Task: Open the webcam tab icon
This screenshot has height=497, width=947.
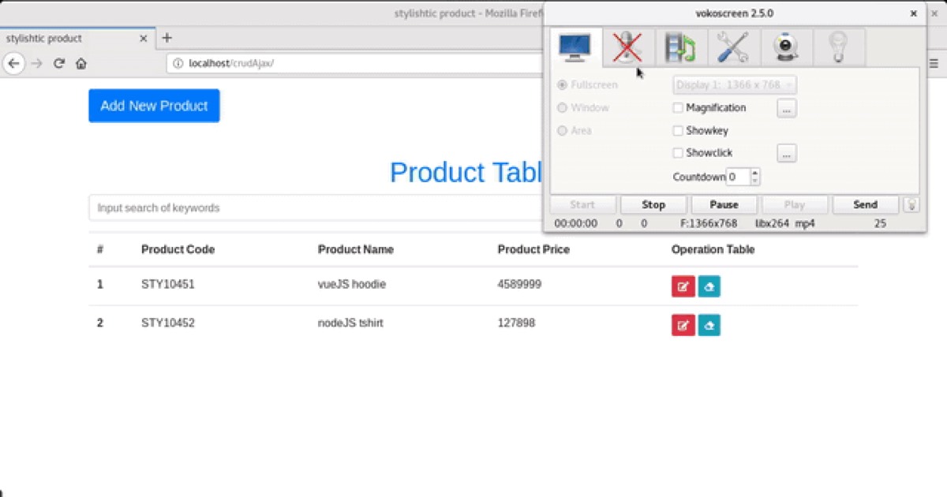Action: 786,47
